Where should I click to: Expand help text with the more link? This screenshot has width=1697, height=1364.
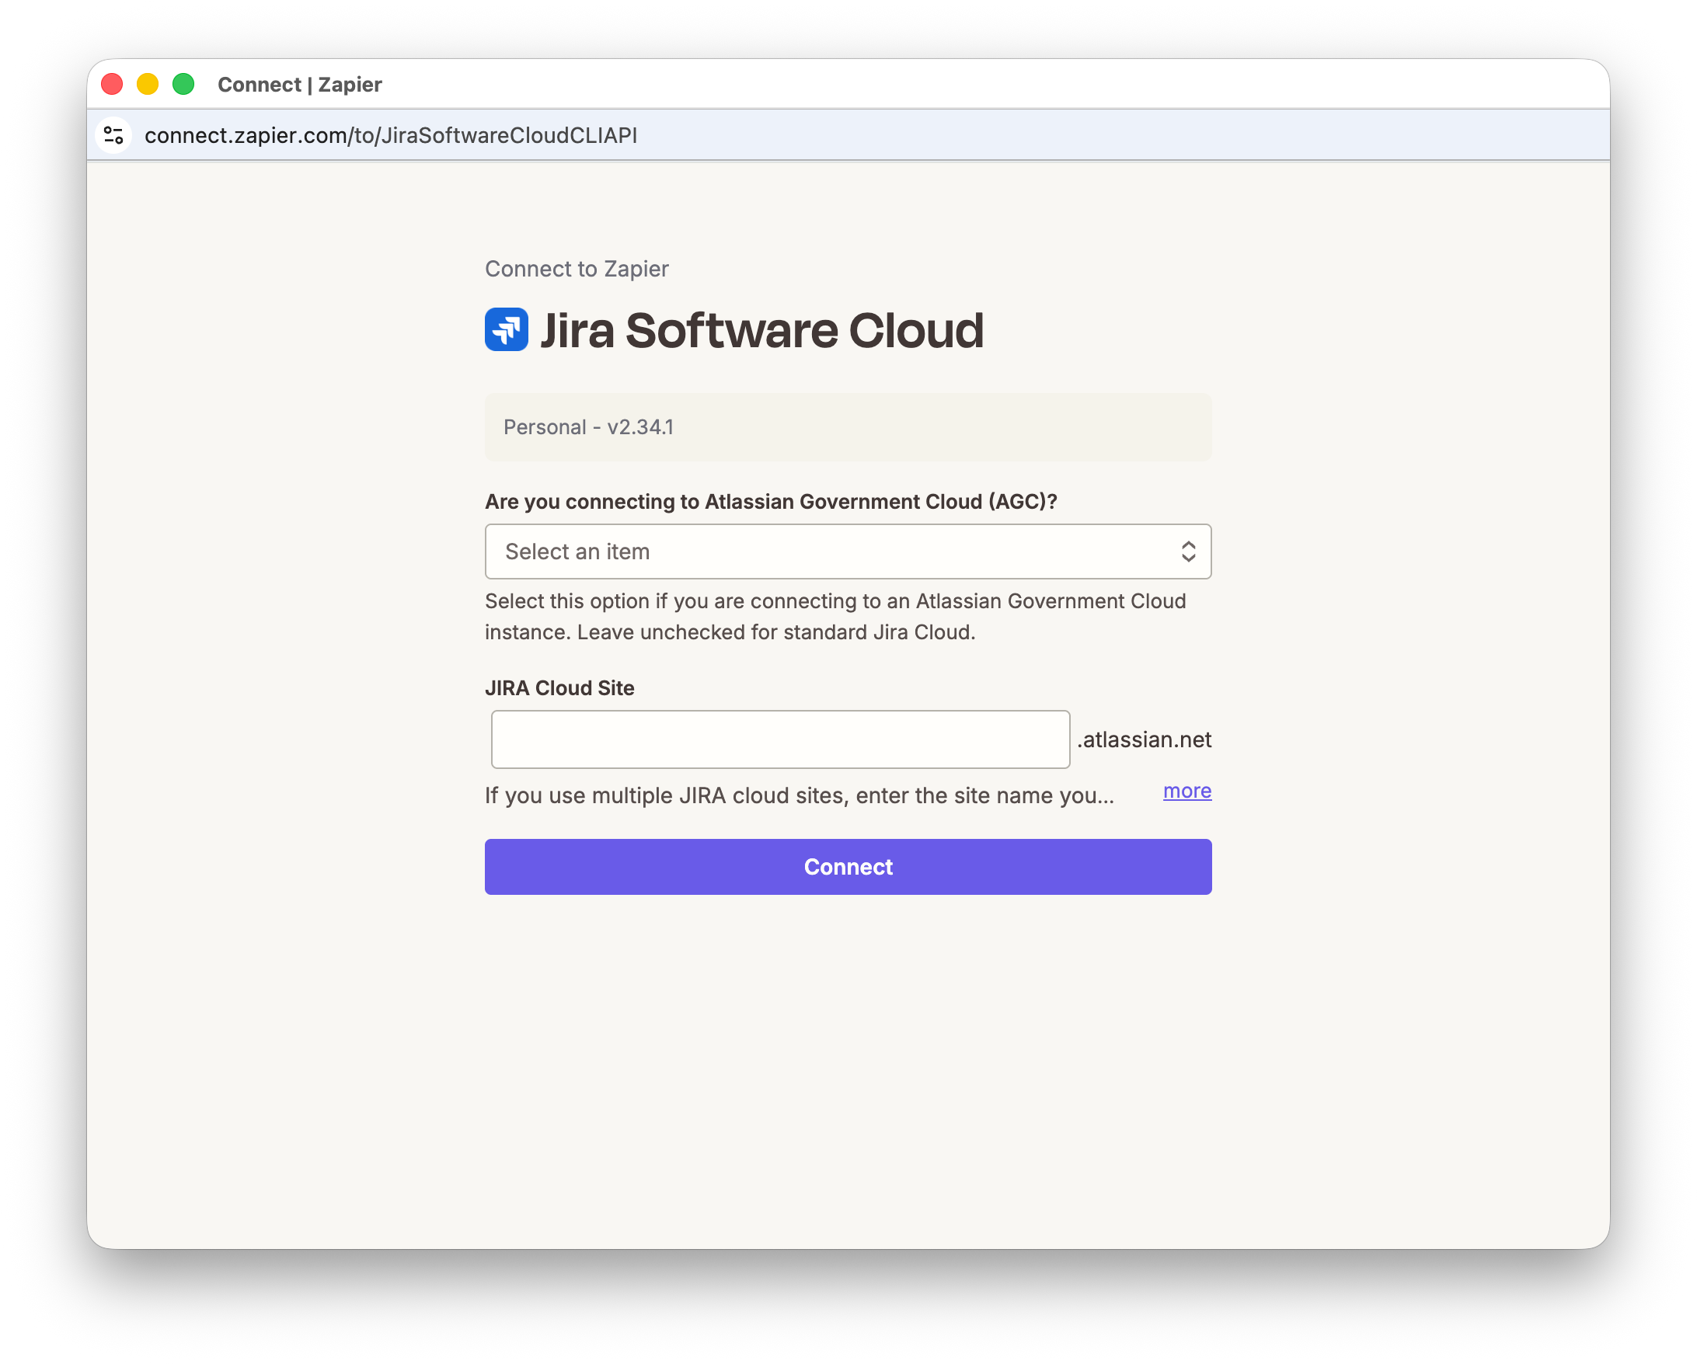[1187, 791]
